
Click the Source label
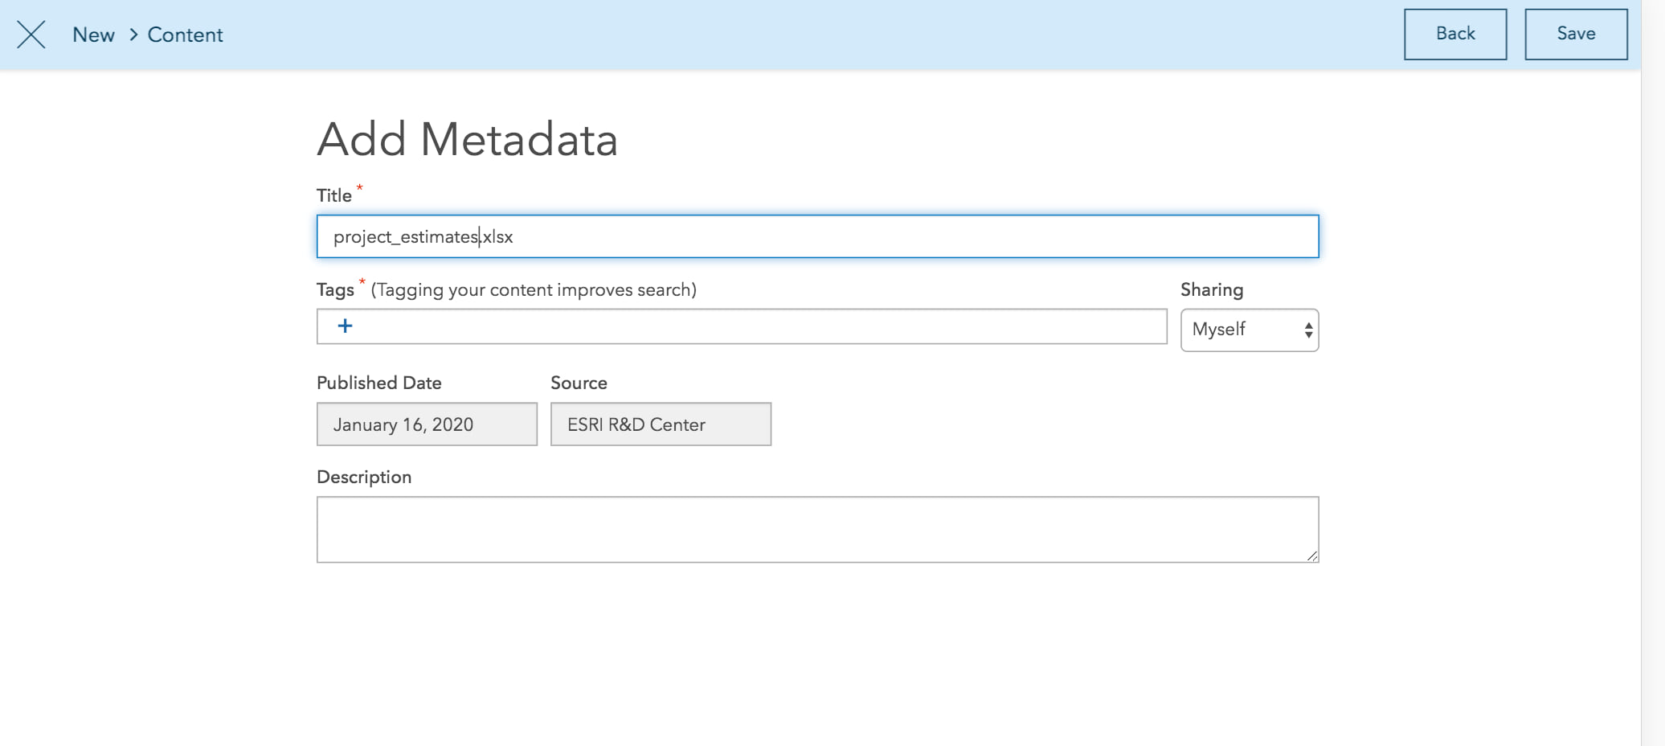click(x=579, y=383)
